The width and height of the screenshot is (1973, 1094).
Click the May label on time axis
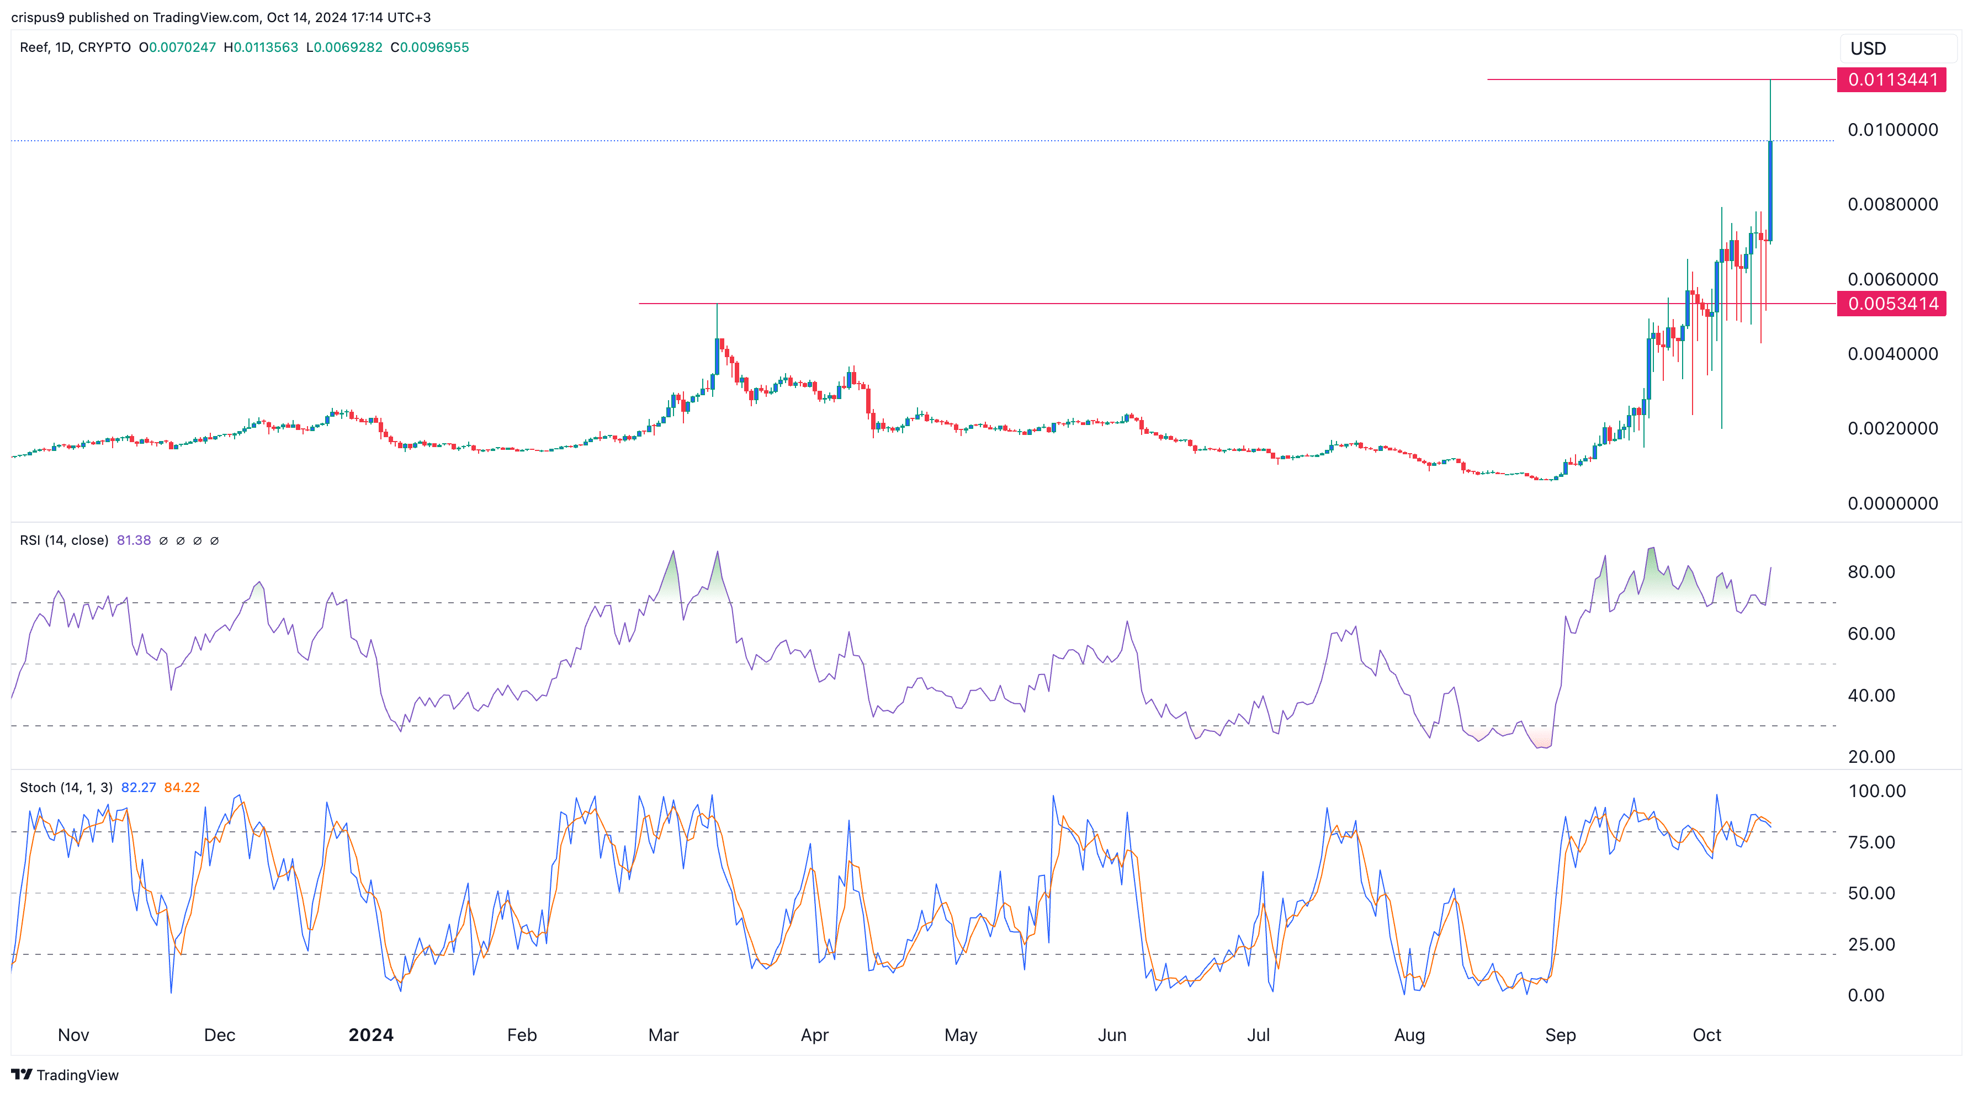click(961, 1035)
